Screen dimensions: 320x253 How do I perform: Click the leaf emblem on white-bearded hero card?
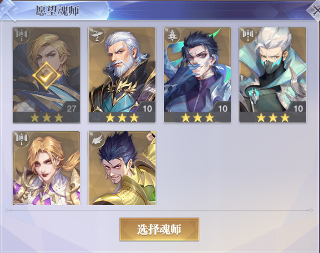click(97, 35)
